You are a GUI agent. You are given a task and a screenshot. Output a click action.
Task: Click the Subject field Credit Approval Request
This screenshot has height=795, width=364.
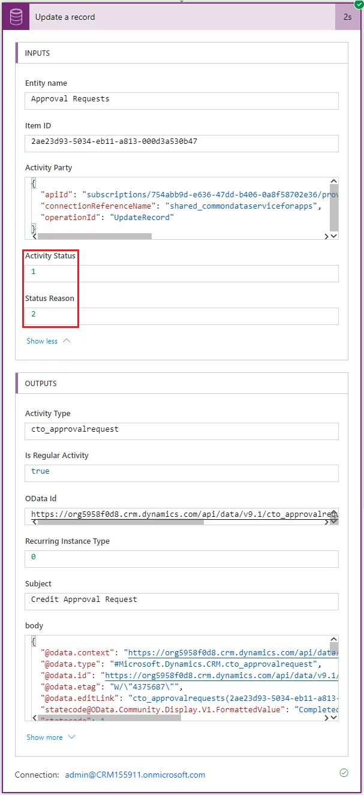182,601
